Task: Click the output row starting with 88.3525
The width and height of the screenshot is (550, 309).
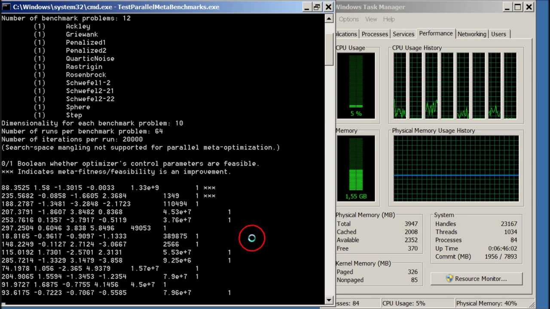Action: pyautogui.click(x=108, y=188)
